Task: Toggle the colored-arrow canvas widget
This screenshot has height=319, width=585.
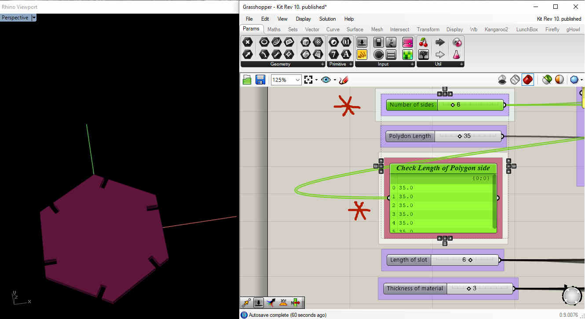Action: click(x=271, y=303)
